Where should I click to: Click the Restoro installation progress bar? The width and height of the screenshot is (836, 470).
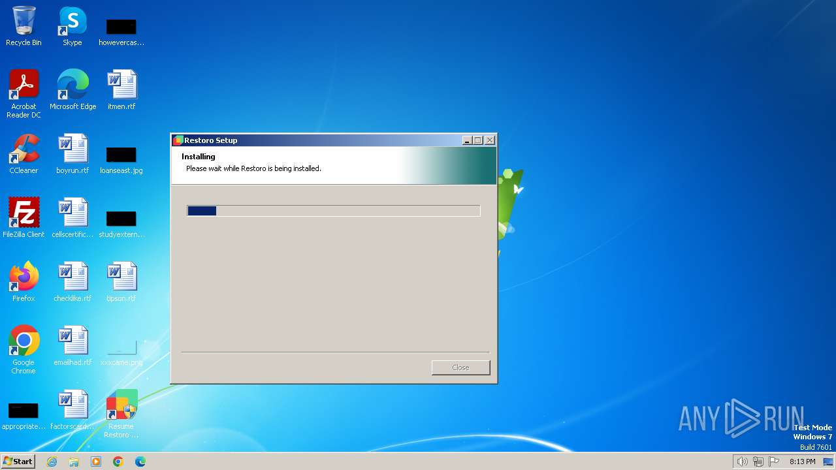tap(334, 211)
